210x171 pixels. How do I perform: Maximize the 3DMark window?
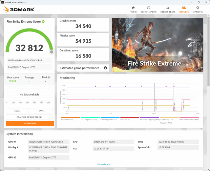(x=198, y=2)
